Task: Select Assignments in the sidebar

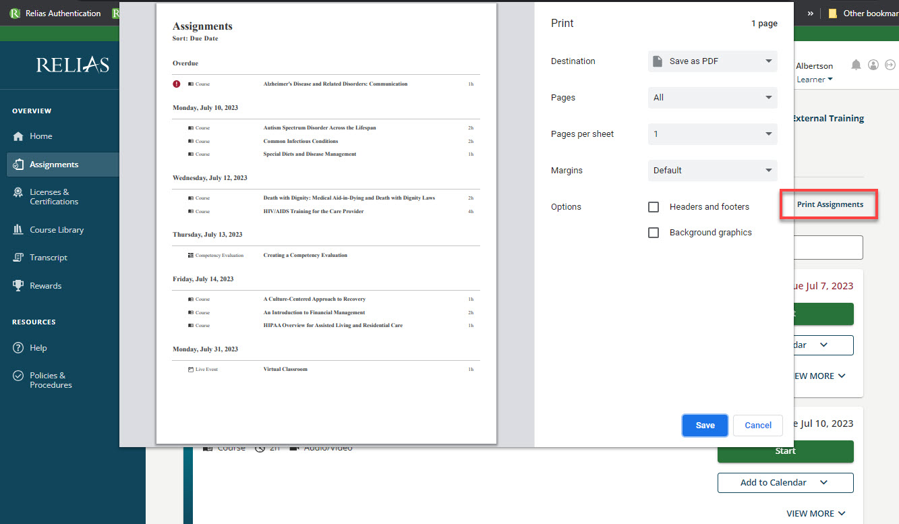Action: click(54, 164)
